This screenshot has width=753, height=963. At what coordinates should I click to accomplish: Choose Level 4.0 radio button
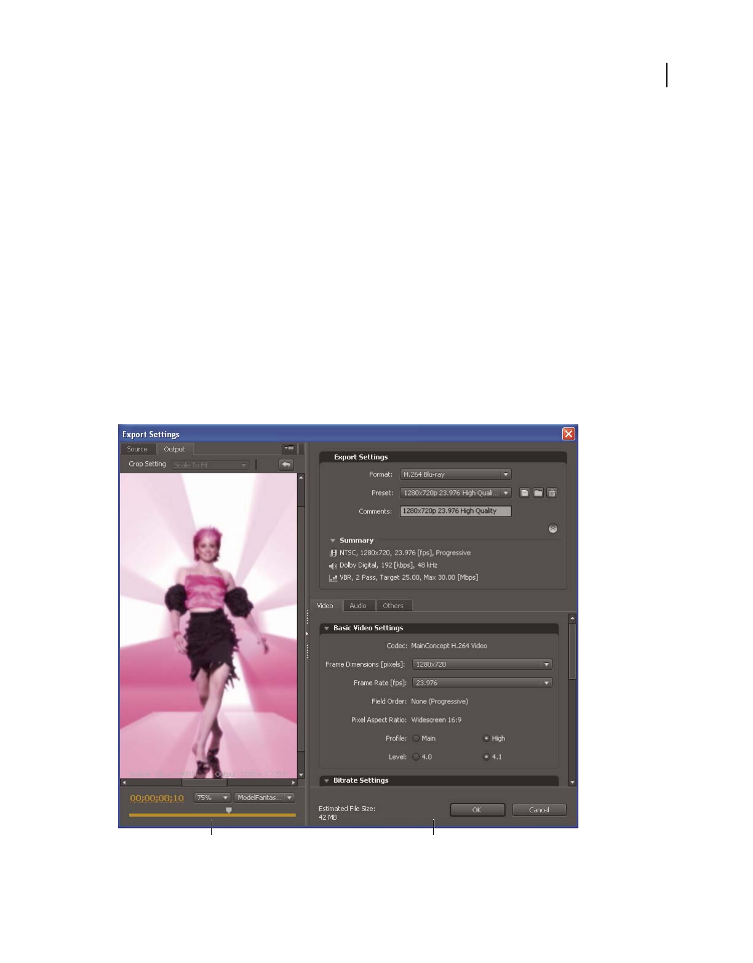click(x=416, y=757)
